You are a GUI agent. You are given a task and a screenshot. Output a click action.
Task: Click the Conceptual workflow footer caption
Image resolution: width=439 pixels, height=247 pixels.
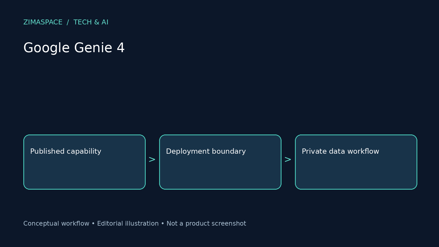pos(135,223)
